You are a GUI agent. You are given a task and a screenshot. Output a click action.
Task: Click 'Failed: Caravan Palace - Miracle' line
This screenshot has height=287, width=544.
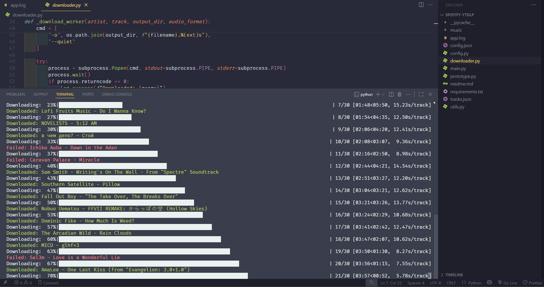[53, 160]
